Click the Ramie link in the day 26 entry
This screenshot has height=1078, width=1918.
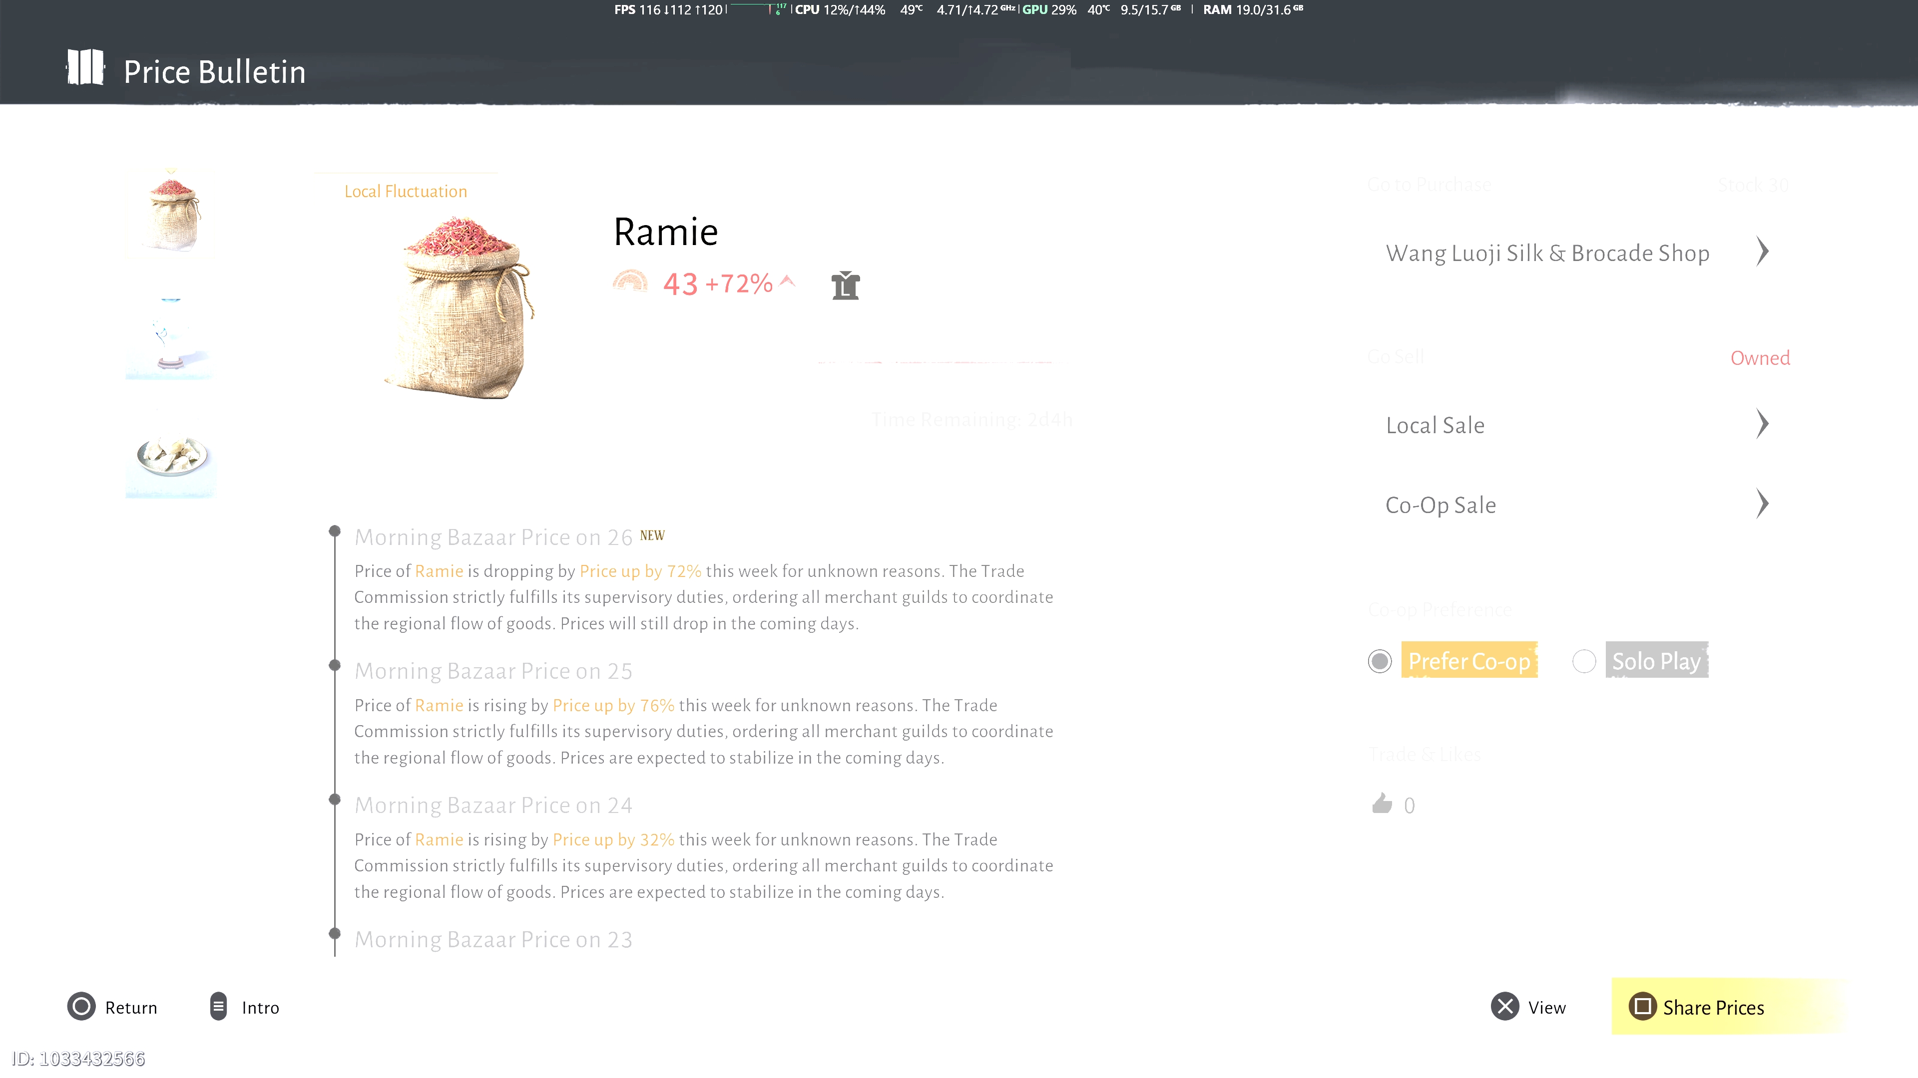[x=439, y=570]
